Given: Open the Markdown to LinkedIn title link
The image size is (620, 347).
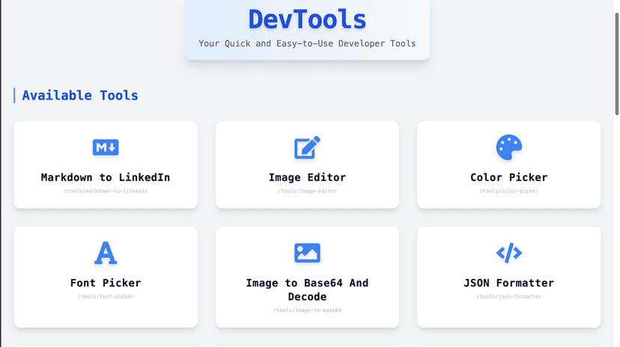Looking at the screenshot, I should pos(106,177).
